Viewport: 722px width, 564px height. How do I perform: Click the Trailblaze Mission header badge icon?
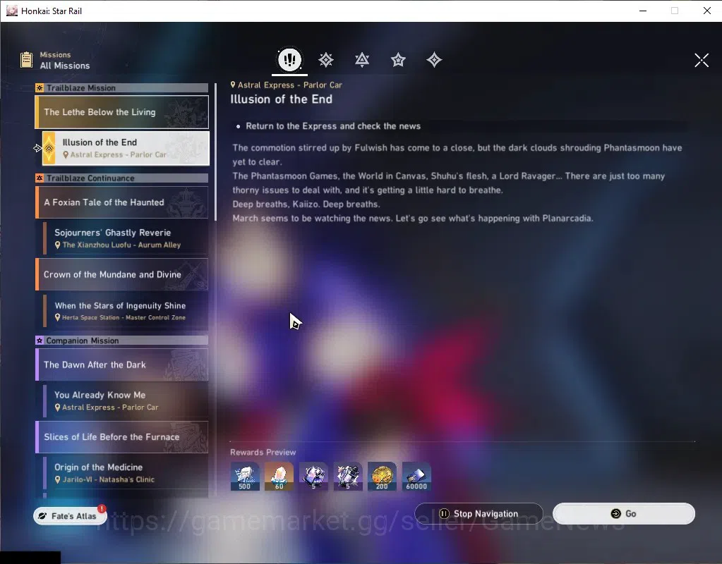[40, 88]
